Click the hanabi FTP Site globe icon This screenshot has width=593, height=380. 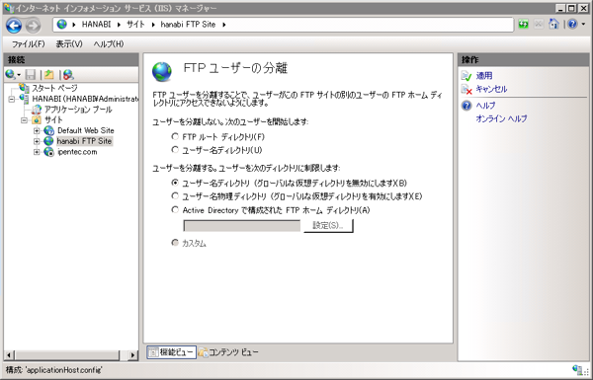click(48, 141)
